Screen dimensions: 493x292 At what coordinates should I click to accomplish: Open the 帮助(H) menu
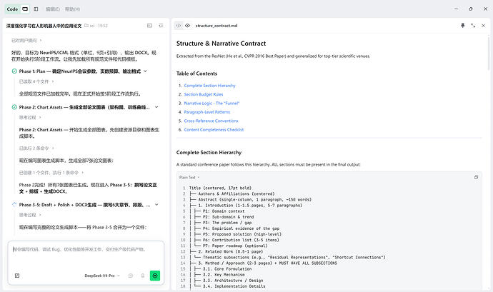72,9
